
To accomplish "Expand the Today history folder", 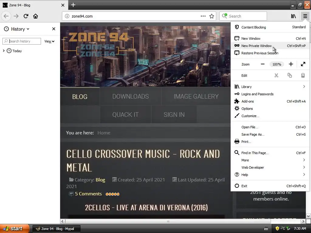I will tap(4, 51).
